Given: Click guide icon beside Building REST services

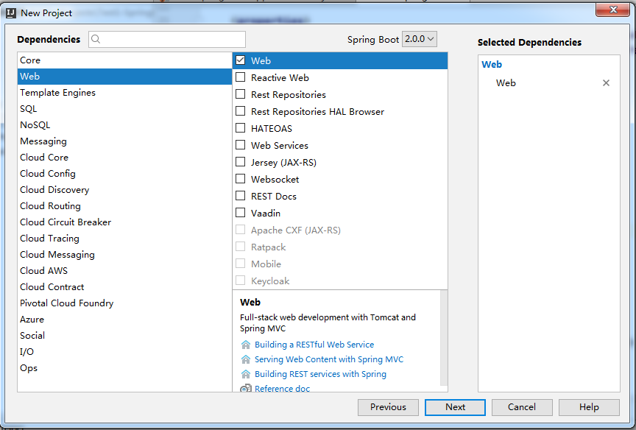Looking at the screenshot, I should 246,374.
